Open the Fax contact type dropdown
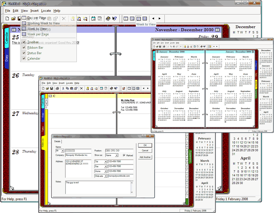This screenshot has height=213, width=274. click(105, 167)
